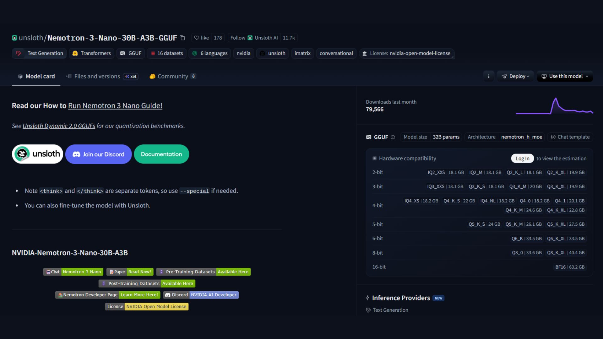Viewport: 603px width, 339px height.
Task: Open Run Nemotron 3 Nano Guide link
Action: click(115, 106)
